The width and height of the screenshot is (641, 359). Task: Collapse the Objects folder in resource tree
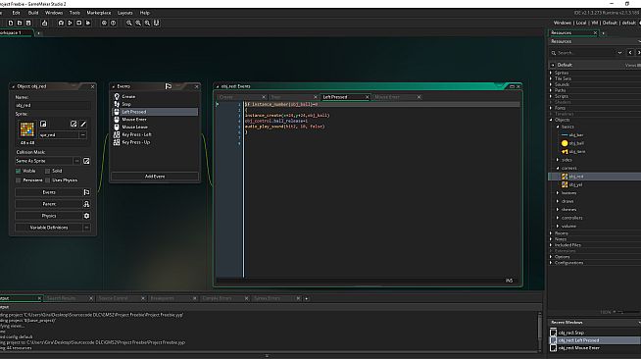[551, 120]
